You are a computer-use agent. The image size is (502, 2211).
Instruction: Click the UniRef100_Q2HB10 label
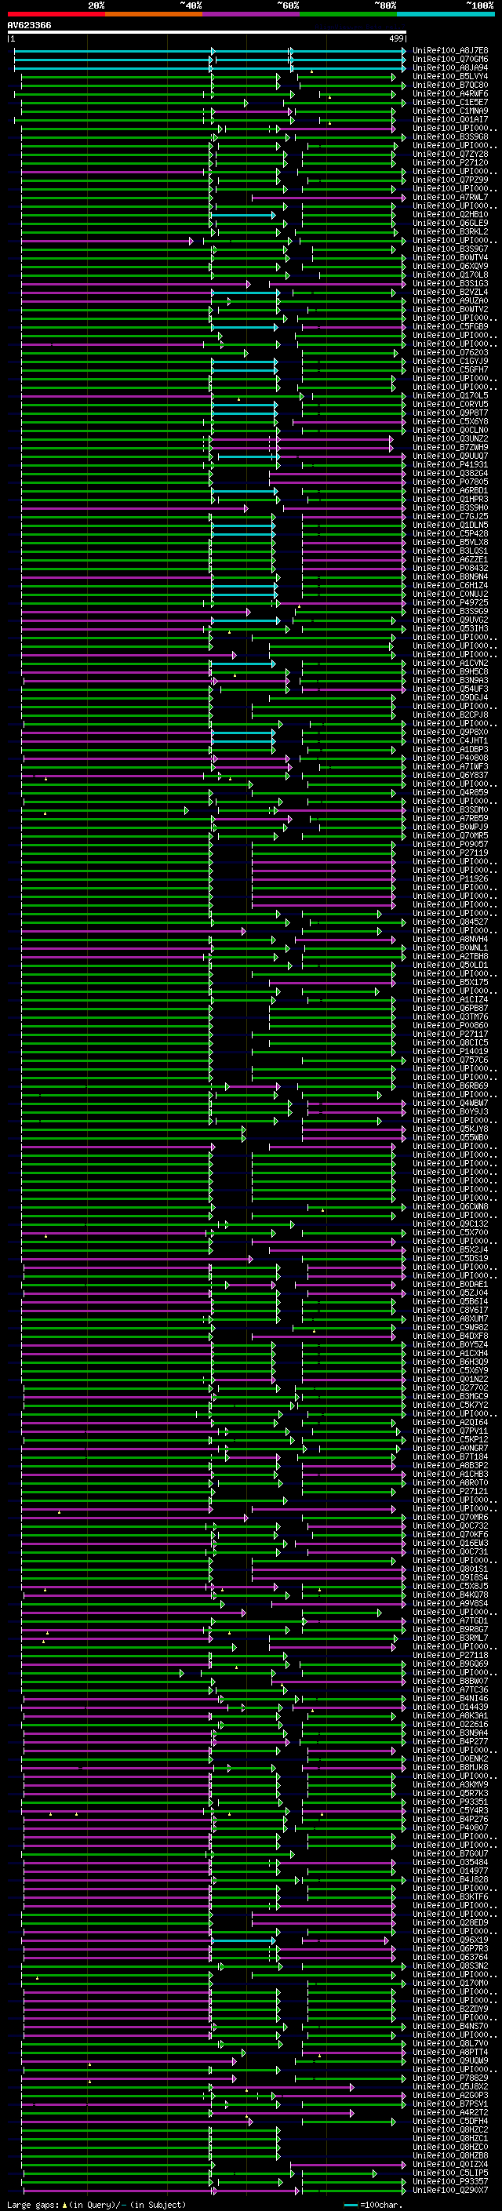coord(449,215)
